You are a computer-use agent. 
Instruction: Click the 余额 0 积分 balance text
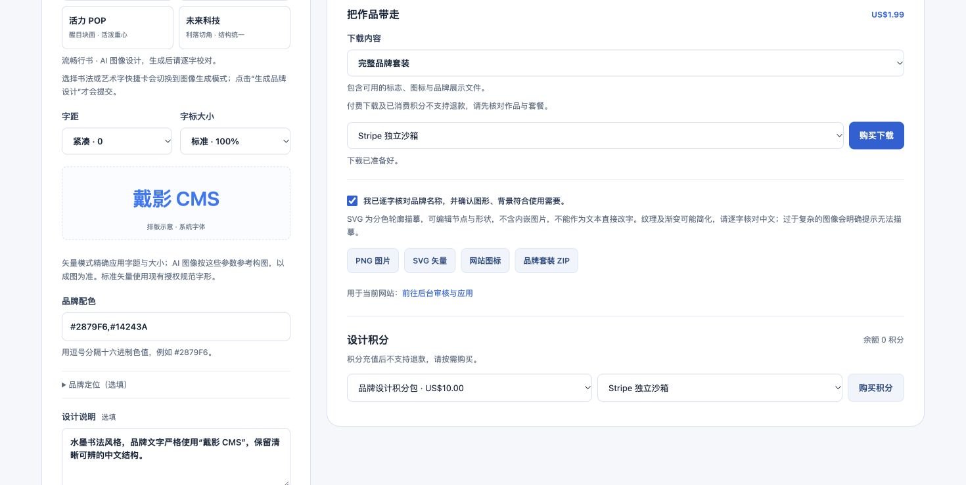tap(884, 340)
